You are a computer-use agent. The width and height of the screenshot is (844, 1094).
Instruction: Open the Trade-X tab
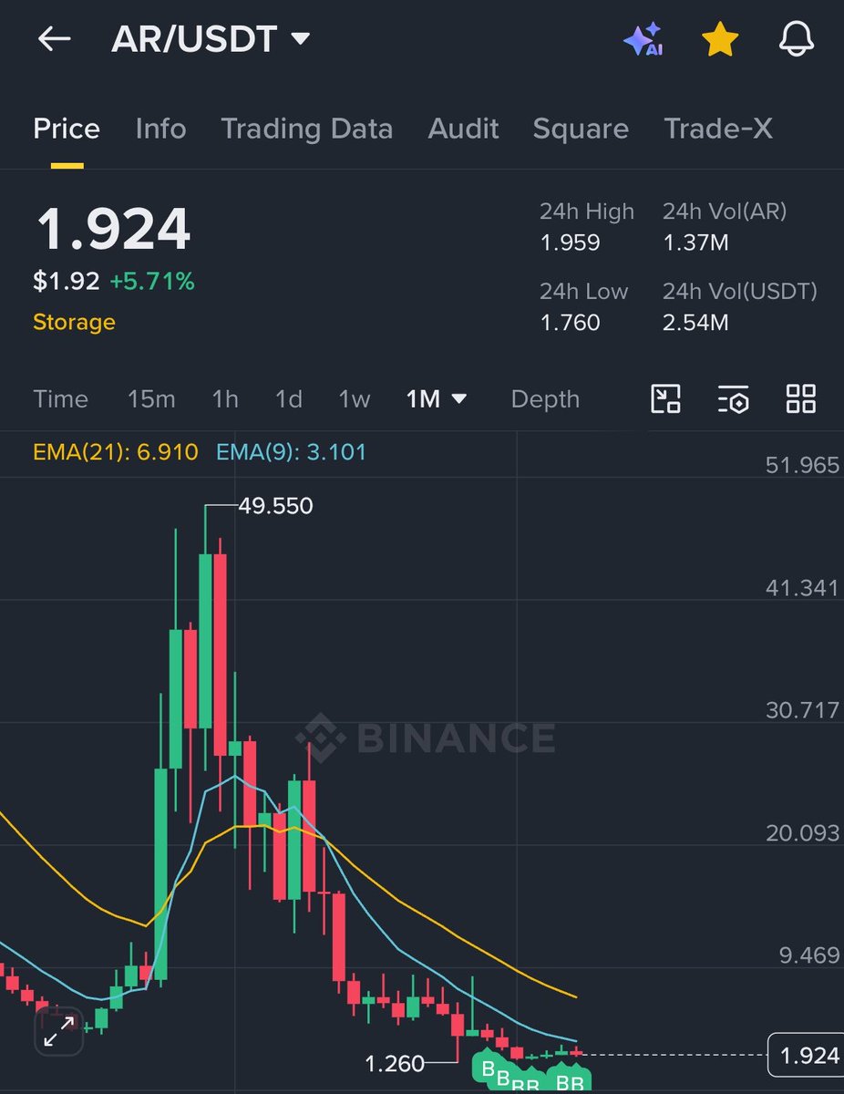[x=718, y=129]
